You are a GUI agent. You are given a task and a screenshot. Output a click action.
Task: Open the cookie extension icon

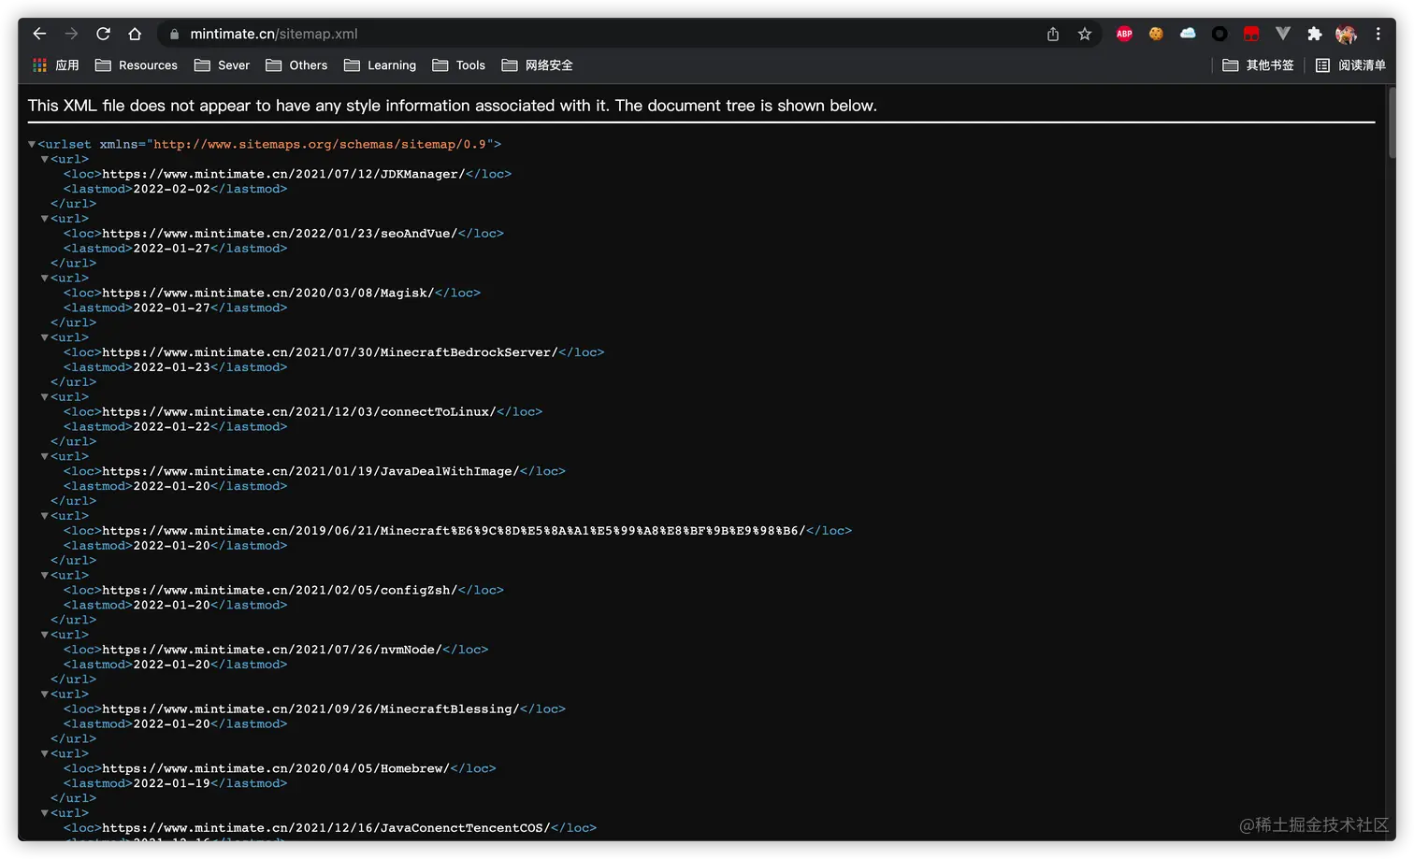[x=1156, y=34]
